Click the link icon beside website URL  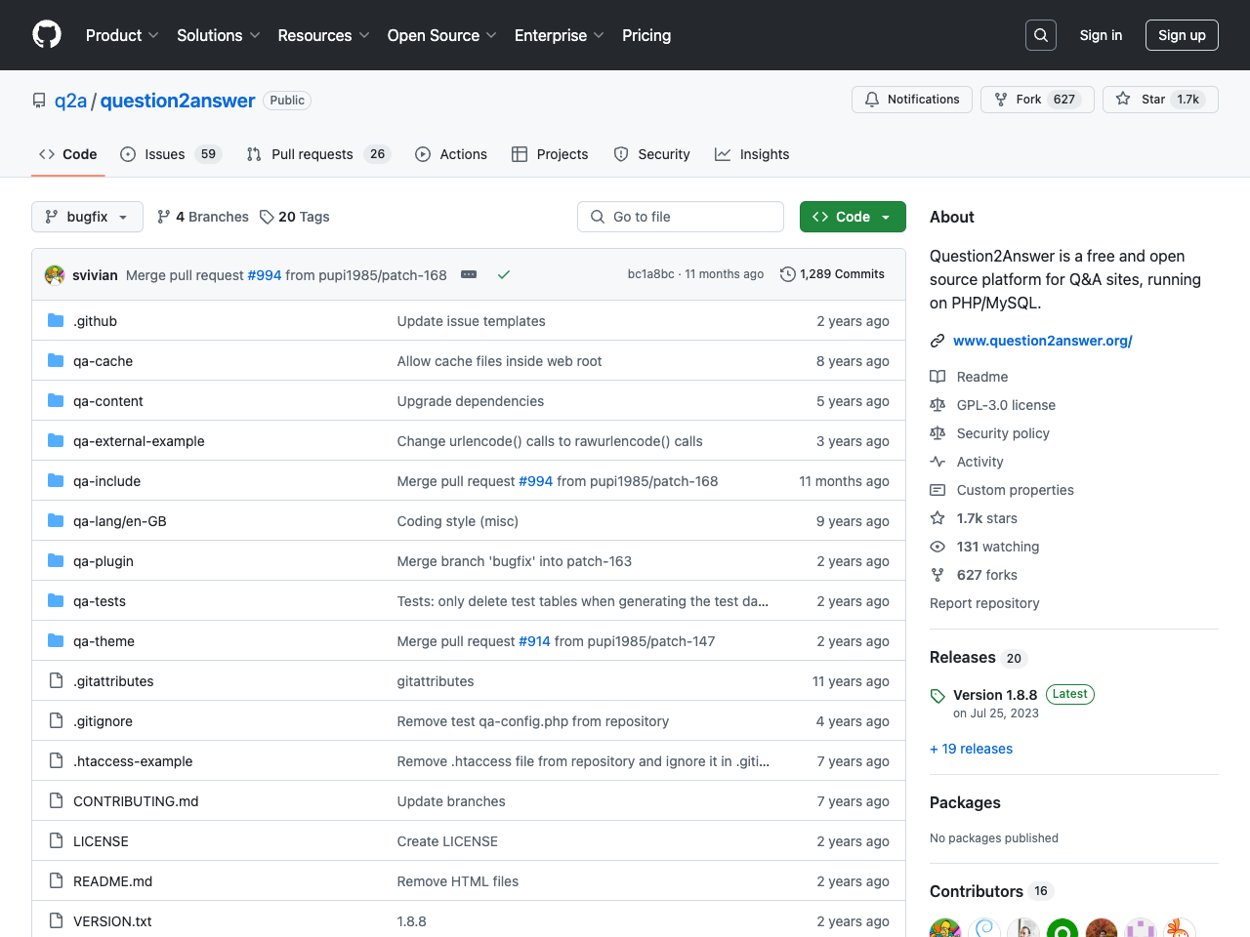point(937,341)
